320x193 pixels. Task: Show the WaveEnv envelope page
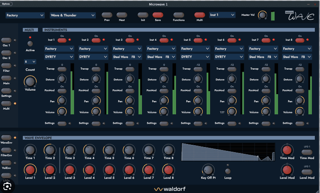coord(6,138)
